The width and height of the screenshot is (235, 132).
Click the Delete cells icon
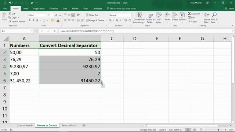(175, 15)
